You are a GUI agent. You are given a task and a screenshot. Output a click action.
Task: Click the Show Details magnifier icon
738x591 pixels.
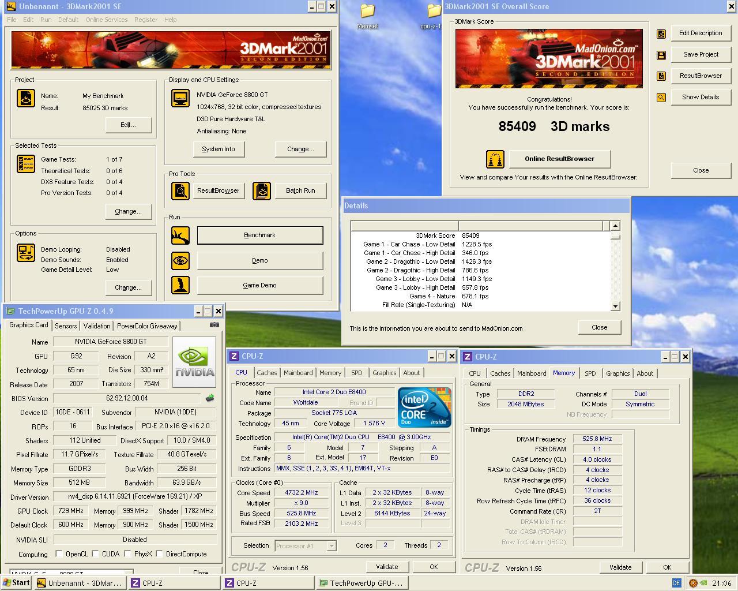point(661,98)
